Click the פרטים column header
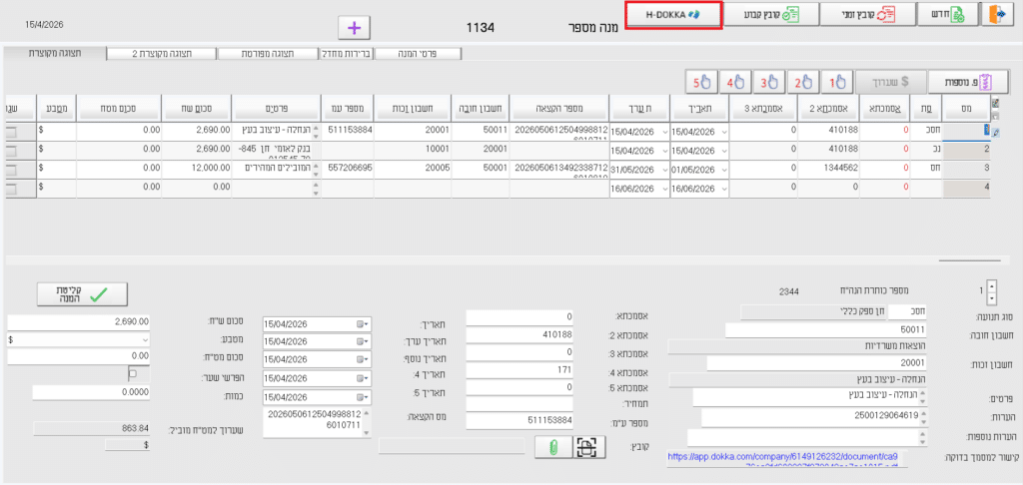 pos(277,107)
